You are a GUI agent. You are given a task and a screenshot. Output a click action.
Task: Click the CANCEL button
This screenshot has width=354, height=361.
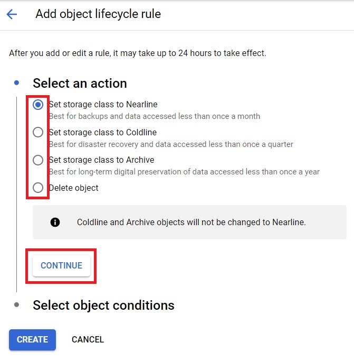[x=88, y=339]
